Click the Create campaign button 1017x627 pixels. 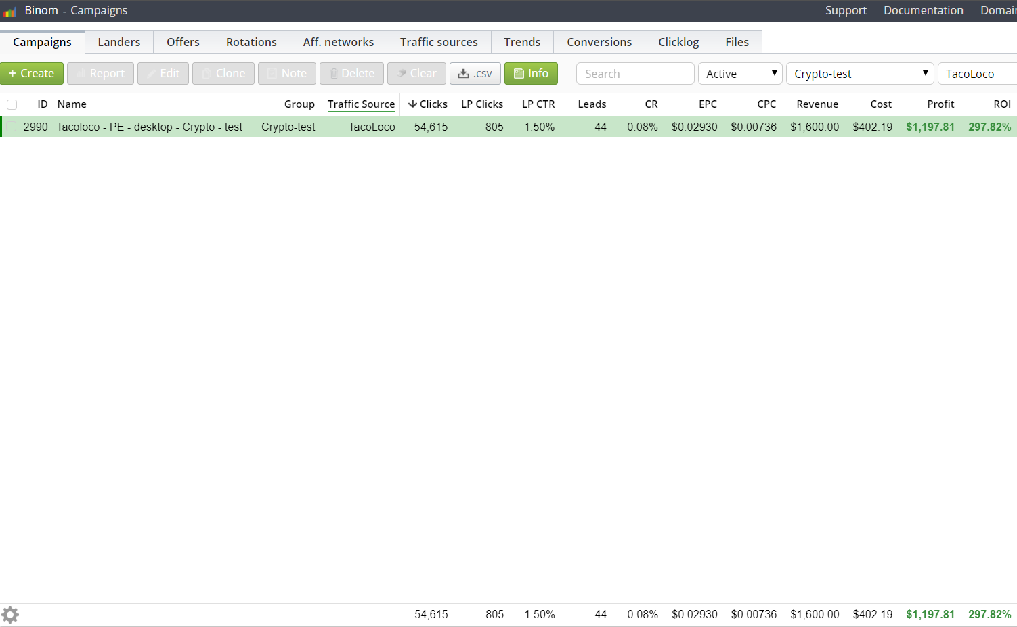(32, 73)
